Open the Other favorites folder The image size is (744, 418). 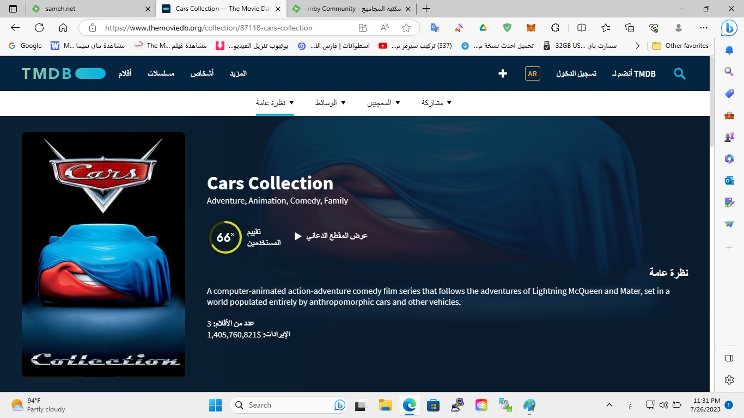tap(681, 46)
